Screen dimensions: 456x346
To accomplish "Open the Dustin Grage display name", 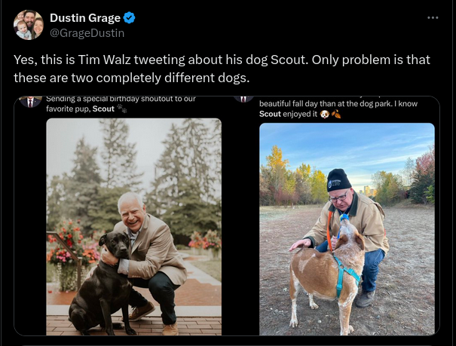I will 85,18.
